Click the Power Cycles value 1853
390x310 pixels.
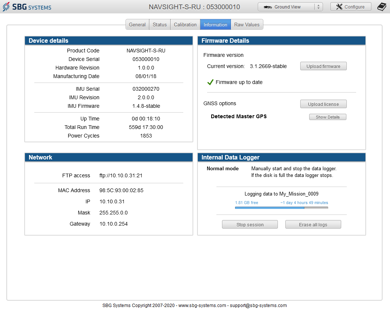click(x=146, y=136)
